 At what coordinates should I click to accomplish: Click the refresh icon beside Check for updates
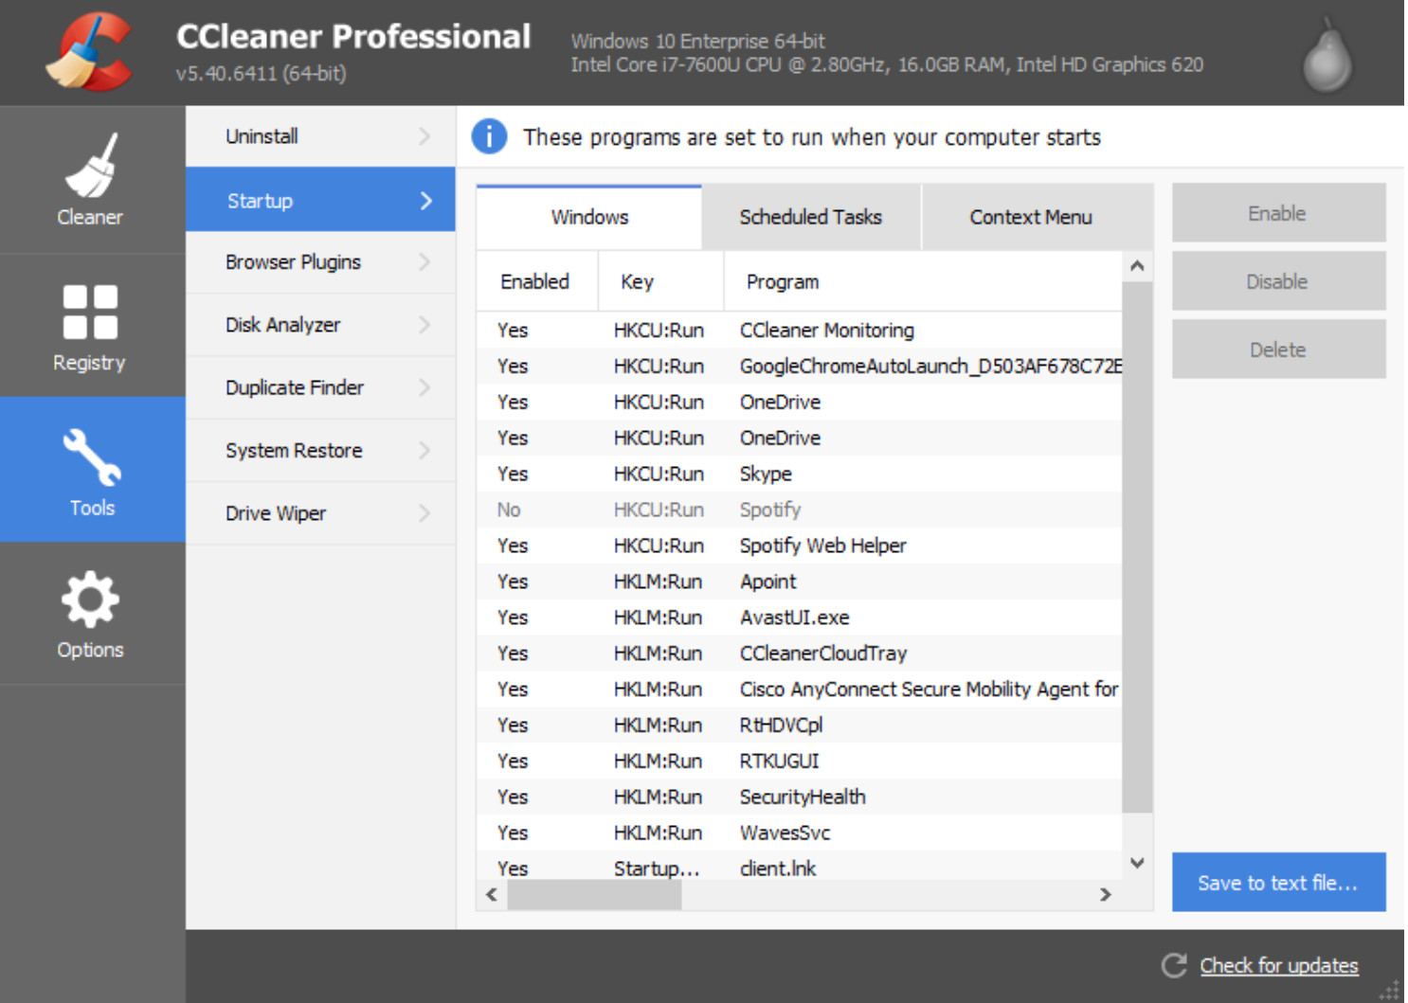click(x=1174, y=965)
